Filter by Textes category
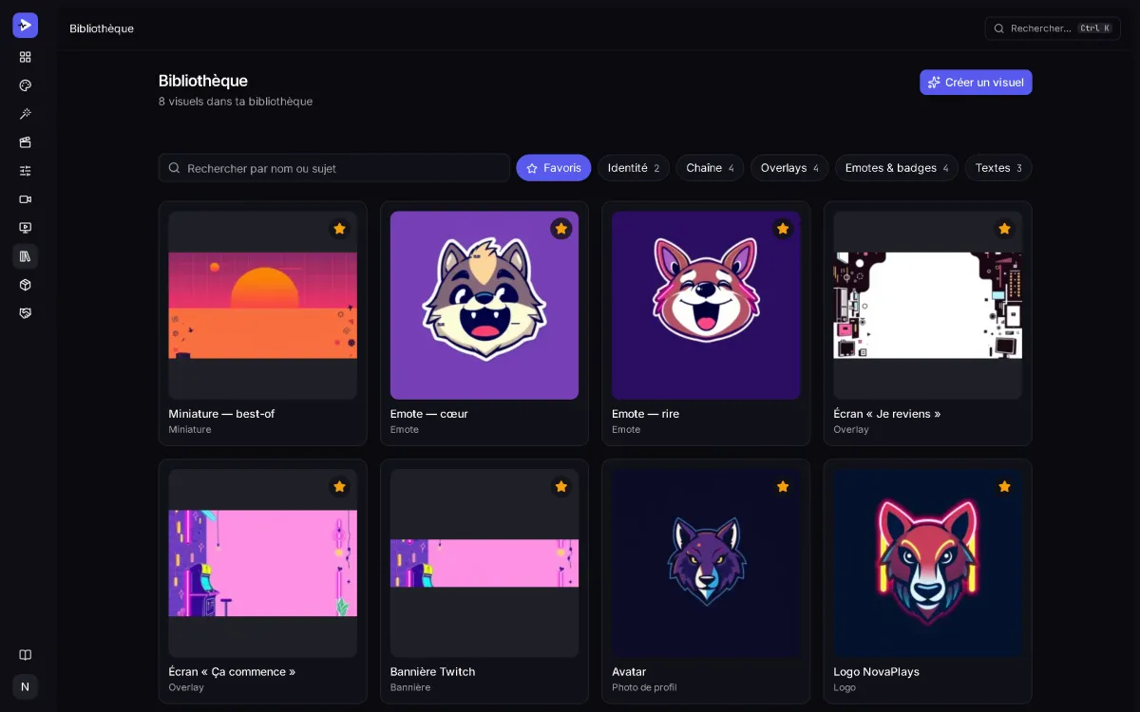This screenshot has width=1140, height=712. click(998, 168)
